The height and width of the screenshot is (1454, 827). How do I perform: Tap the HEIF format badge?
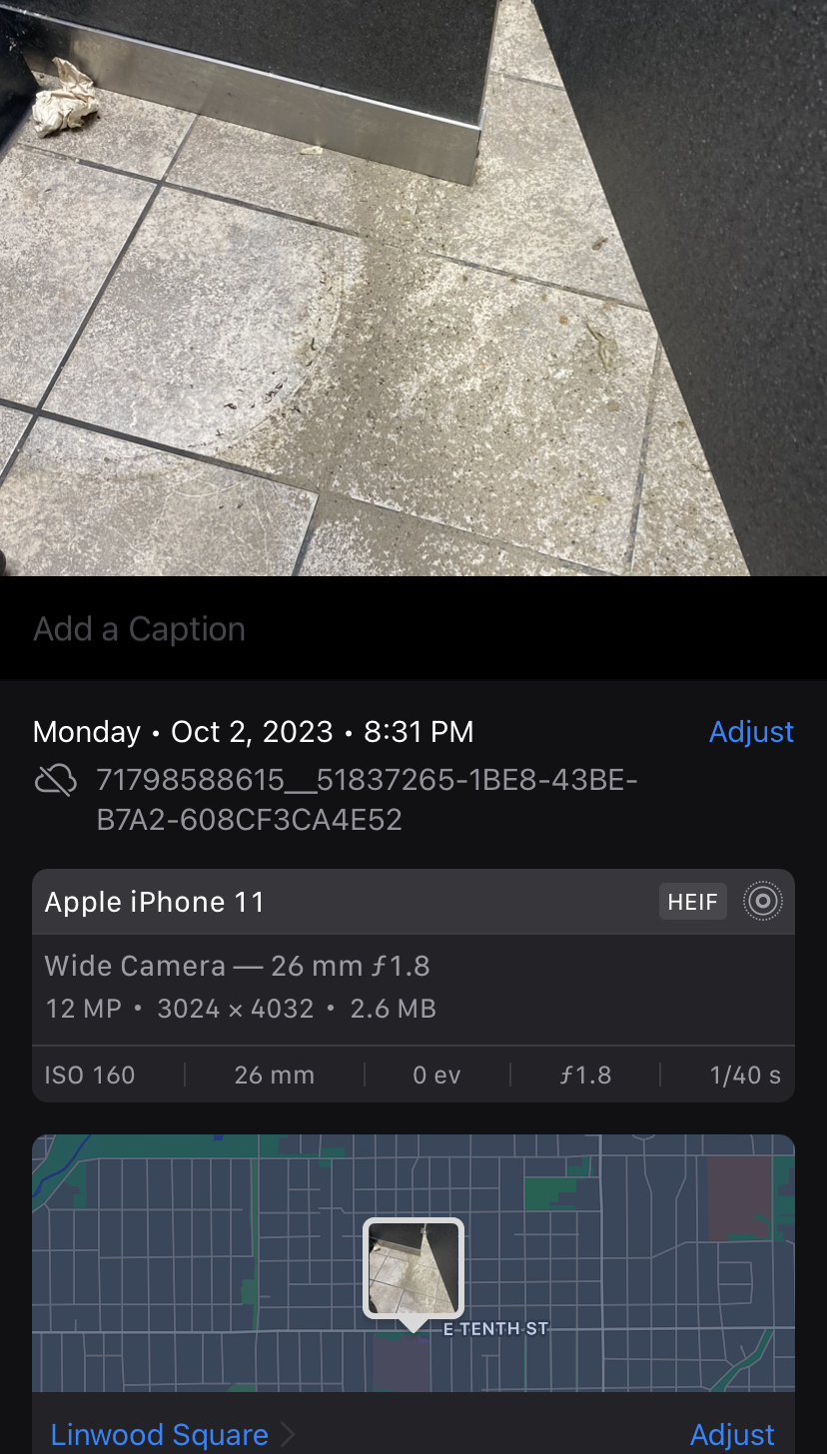pos(692,902)
